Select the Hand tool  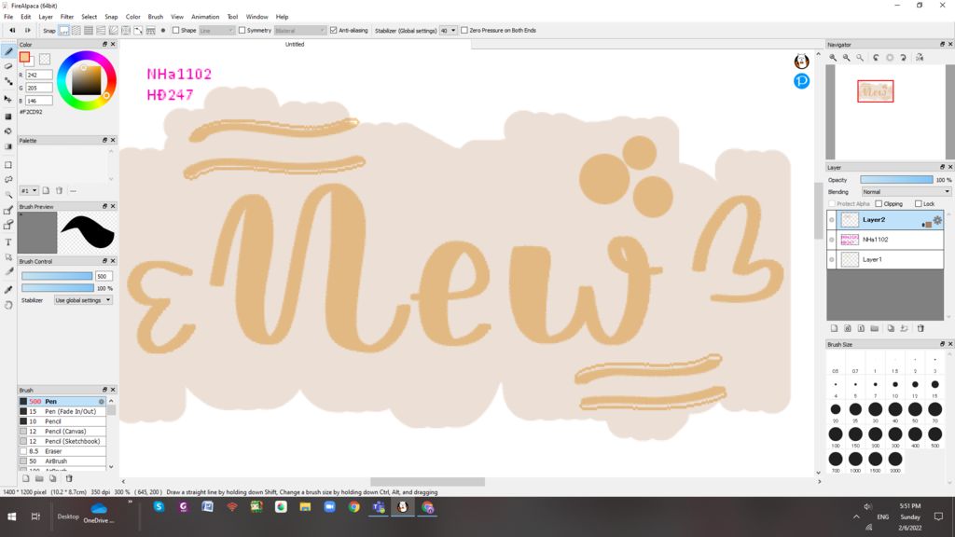(x=8, y=305)
